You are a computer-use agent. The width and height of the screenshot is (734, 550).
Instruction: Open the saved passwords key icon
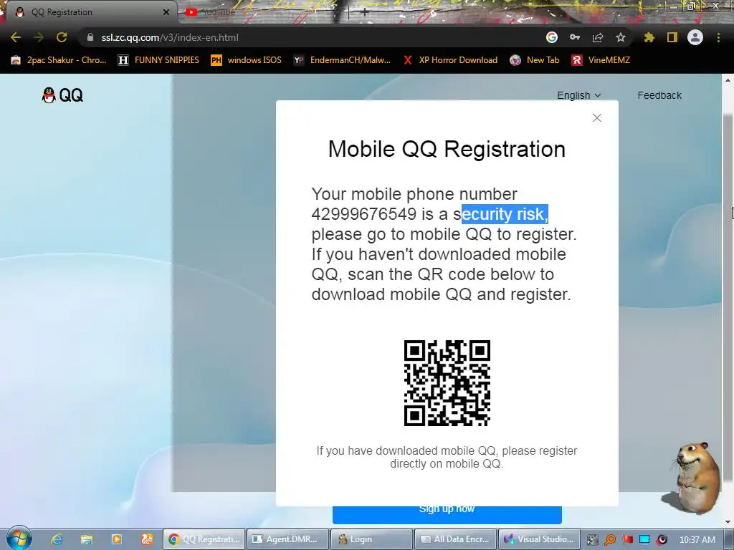[x=575, y=37]
